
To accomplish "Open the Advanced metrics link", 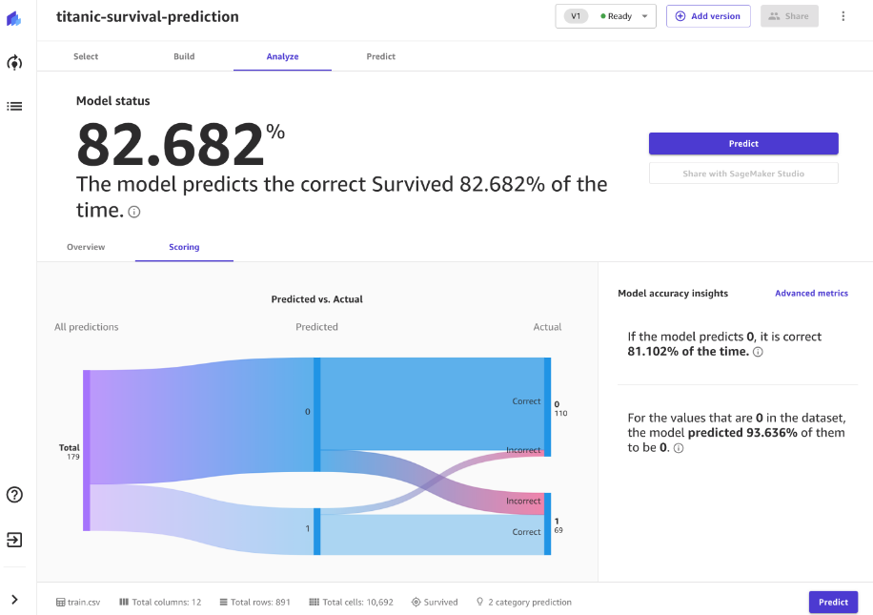I will [x=811, y=294].
